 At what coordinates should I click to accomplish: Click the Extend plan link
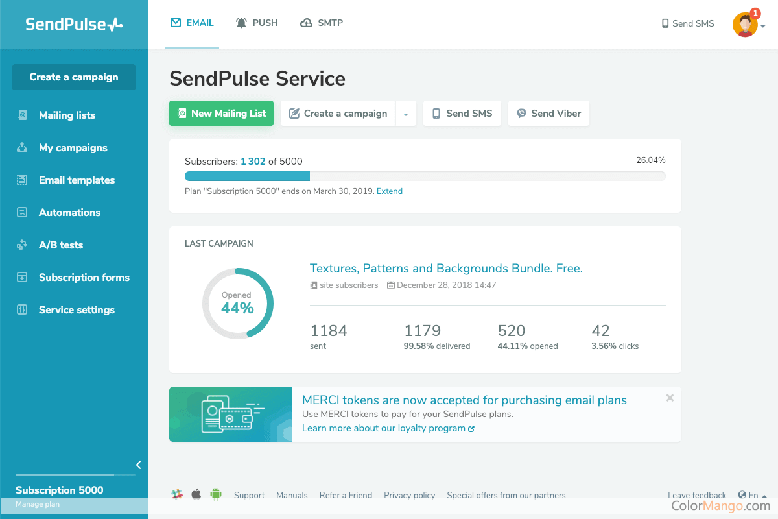coord(390,191)
